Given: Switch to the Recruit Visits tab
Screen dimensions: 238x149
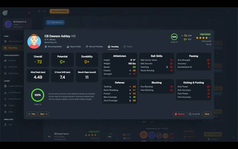Looking at the screenshot, I should (x=74, y=47).
